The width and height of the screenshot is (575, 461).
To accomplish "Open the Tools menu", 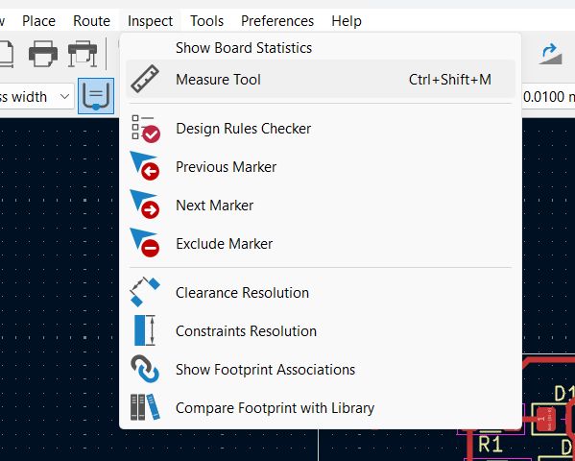I will (x=206, y=21).
